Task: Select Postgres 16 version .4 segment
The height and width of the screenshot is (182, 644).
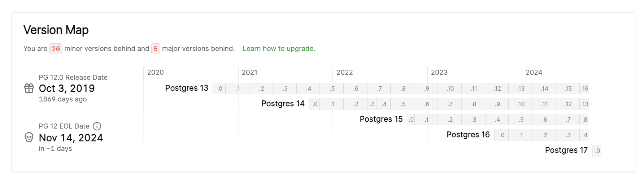Action: (x=584, y=135)
